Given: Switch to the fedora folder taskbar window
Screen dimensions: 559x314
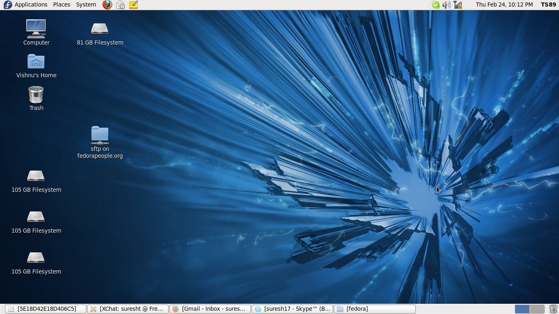Looking at the screenshot, I should pos(374,309).
